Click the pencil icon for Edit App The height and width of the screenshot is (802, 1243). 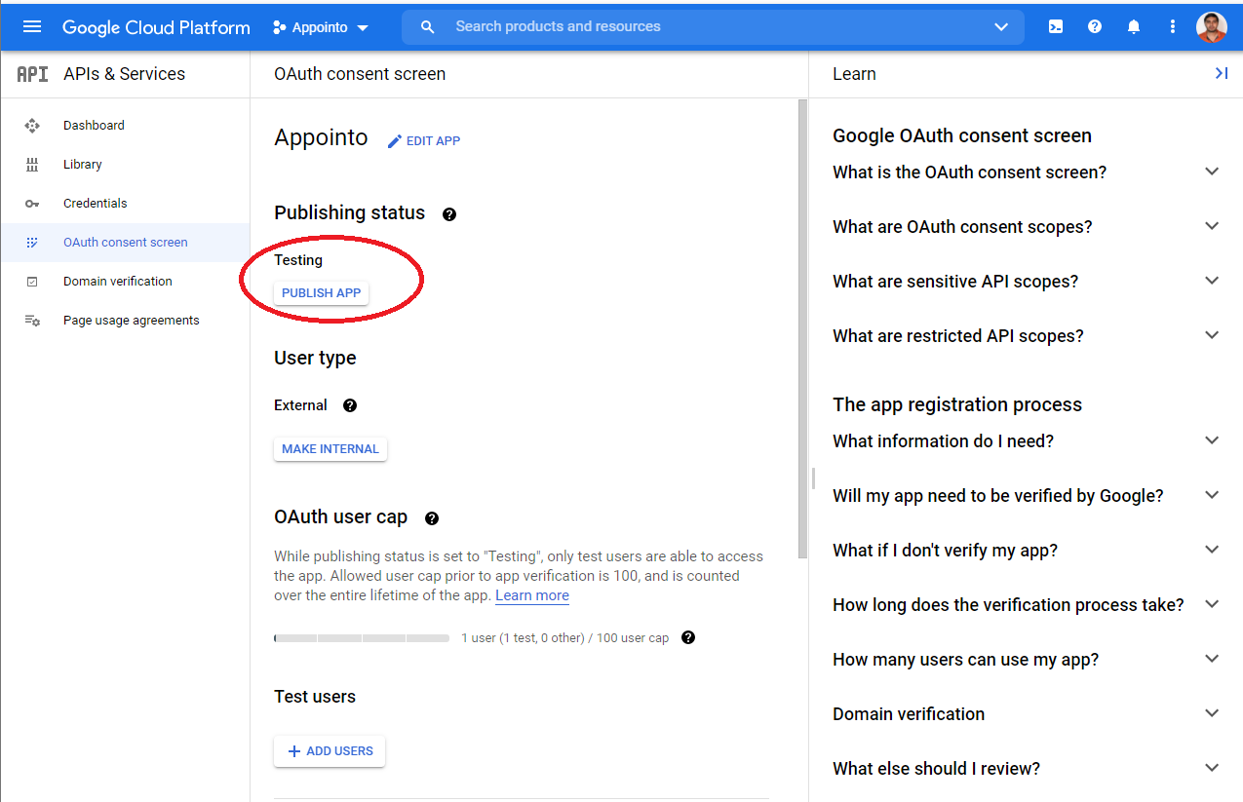pos(395,141)
